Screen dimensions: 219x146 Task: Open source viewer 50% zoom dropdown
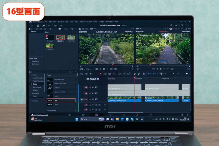coord(93,29)
